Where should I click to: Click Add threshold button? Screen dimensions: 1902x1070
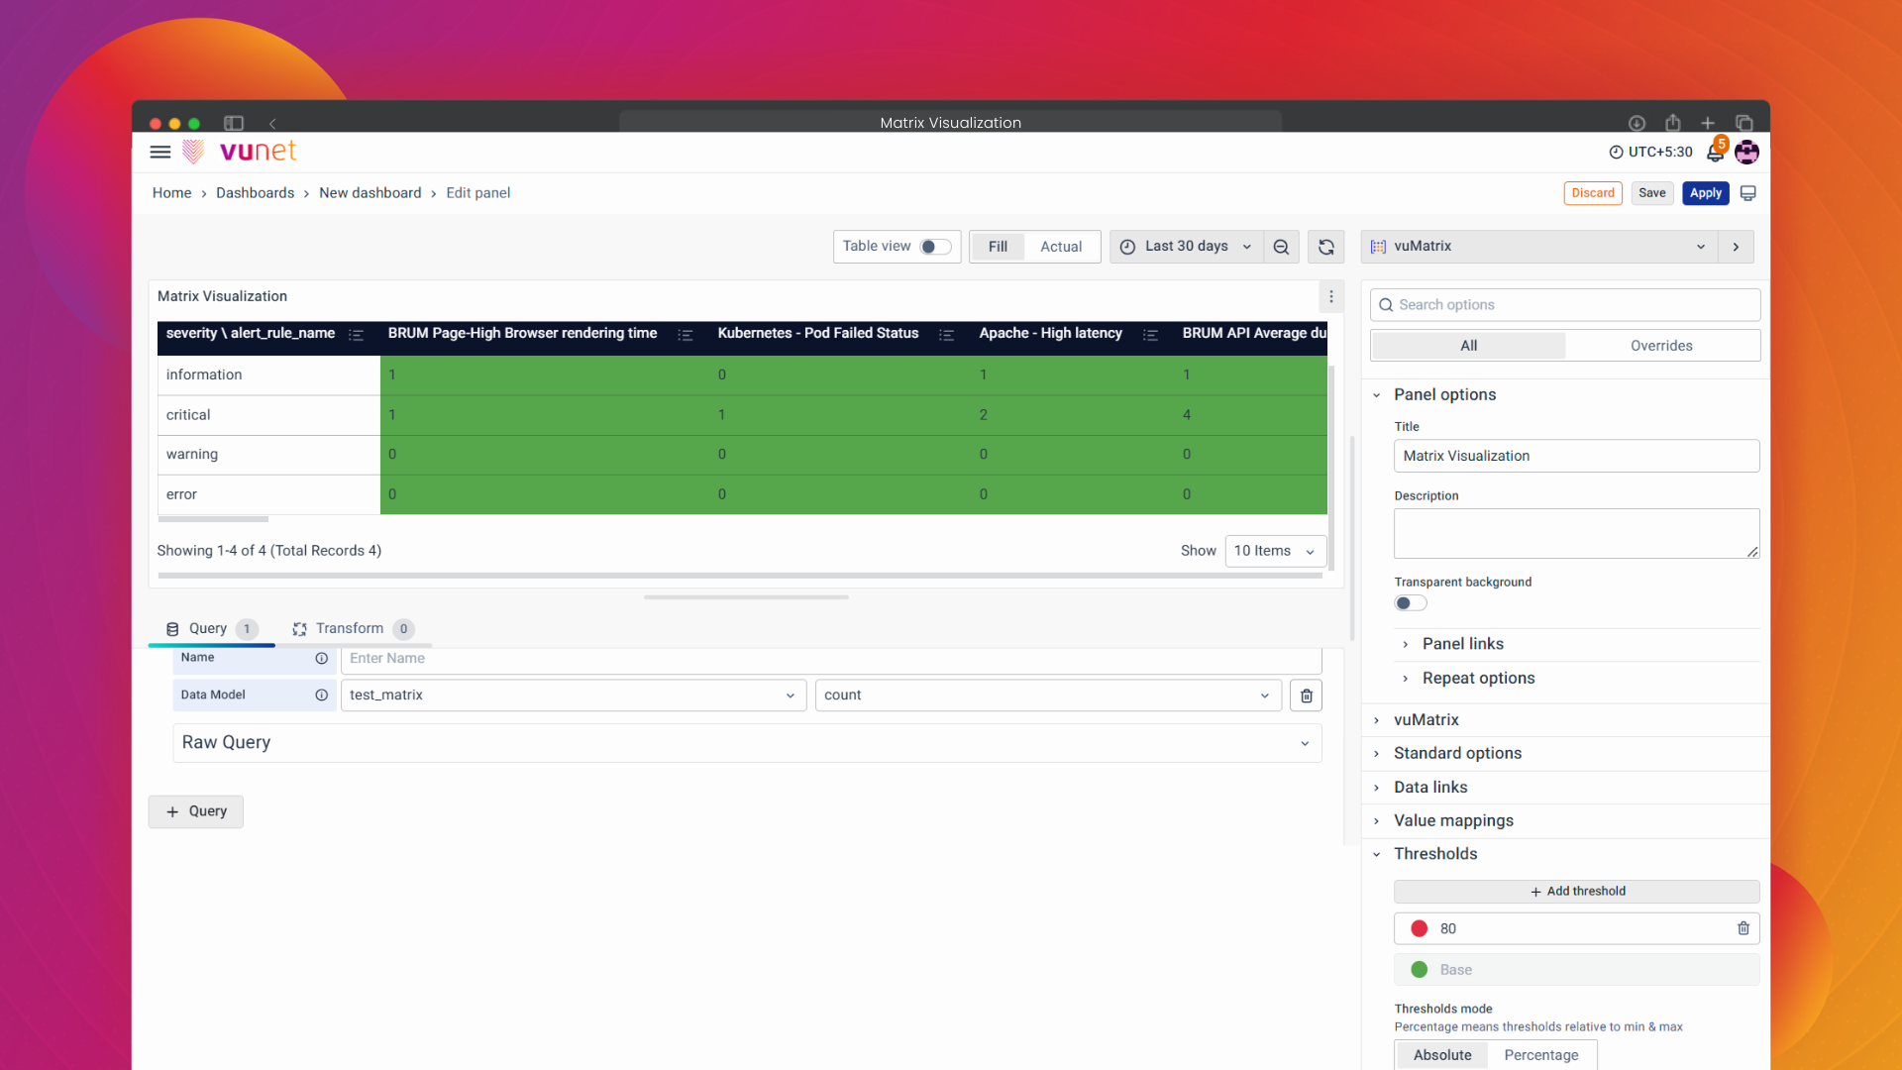[x=1575, y=892]
